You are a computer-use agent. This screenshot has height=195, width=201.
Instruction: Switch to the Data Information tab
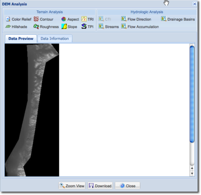(55, 38)
